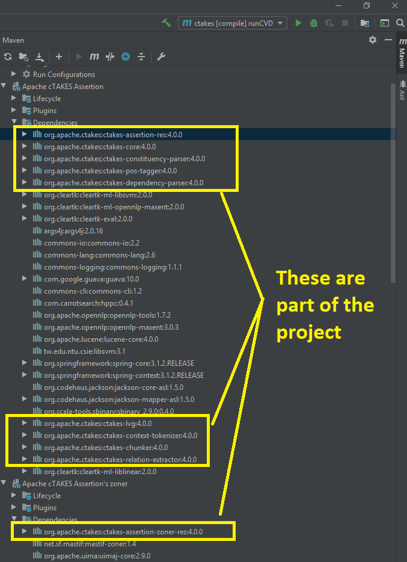
Task: Select commons-logging:commons-logging:1.1.1
Action: click(113, 267)
